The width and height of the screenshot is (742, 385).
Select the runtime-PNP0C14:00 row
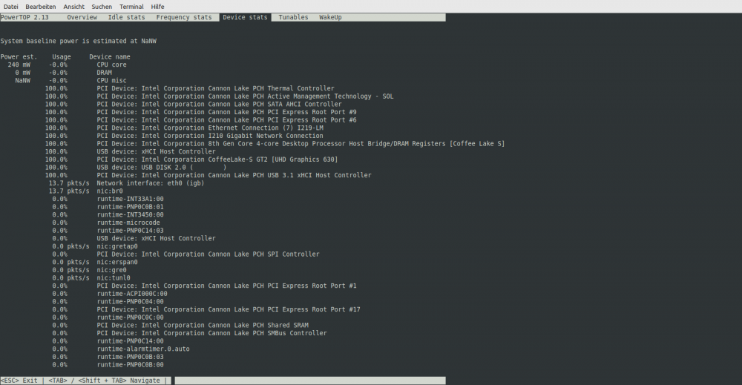tap(108, 341)
